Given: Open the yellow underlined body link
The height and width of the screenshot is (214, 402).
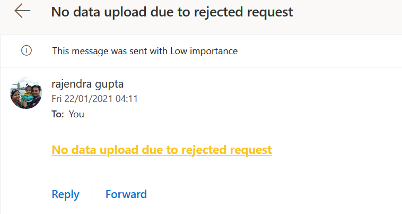Looking at the screenshot, I should pyautogui.click(x=162, y=150).
